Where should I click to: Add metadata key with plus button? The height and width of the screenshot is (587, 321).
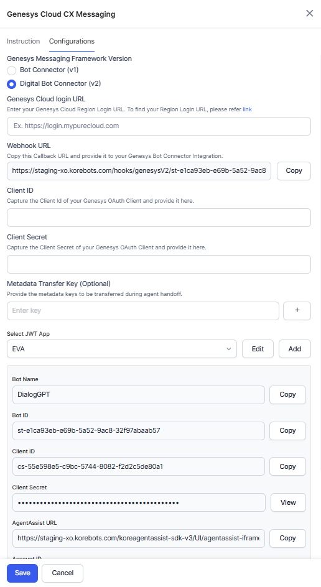pyautogui.click(x=297, y=311)
